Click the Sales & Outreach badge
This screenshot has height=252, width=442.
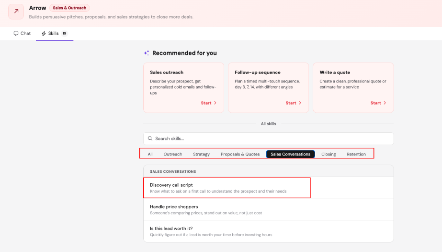pos(69,8)
